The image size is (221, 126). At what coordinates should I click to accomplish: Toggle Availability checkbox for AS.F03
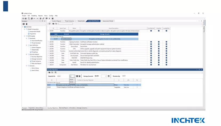pos(166,44)
